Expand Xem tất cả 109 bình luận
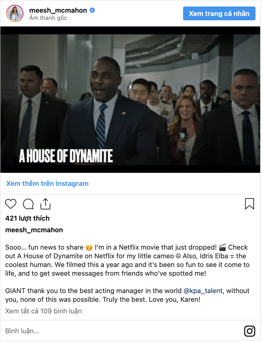Viewport: 262px width, 342px height. pyautogui.click(x=43, y=311)
